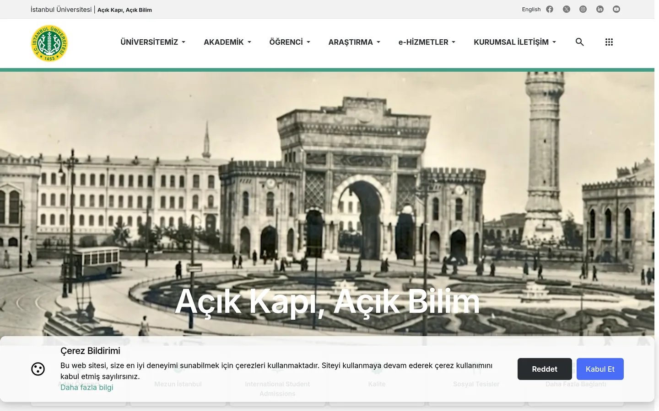Expand the e-HİZMETLER dropdown menu
Viewport: 659px width, 411px height.
pyautogui.click(x=427, y=42)
